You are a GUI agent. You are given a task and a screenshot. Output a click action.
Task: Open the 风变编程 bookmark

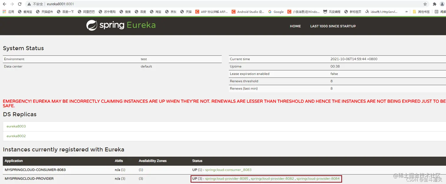[332, 12]
